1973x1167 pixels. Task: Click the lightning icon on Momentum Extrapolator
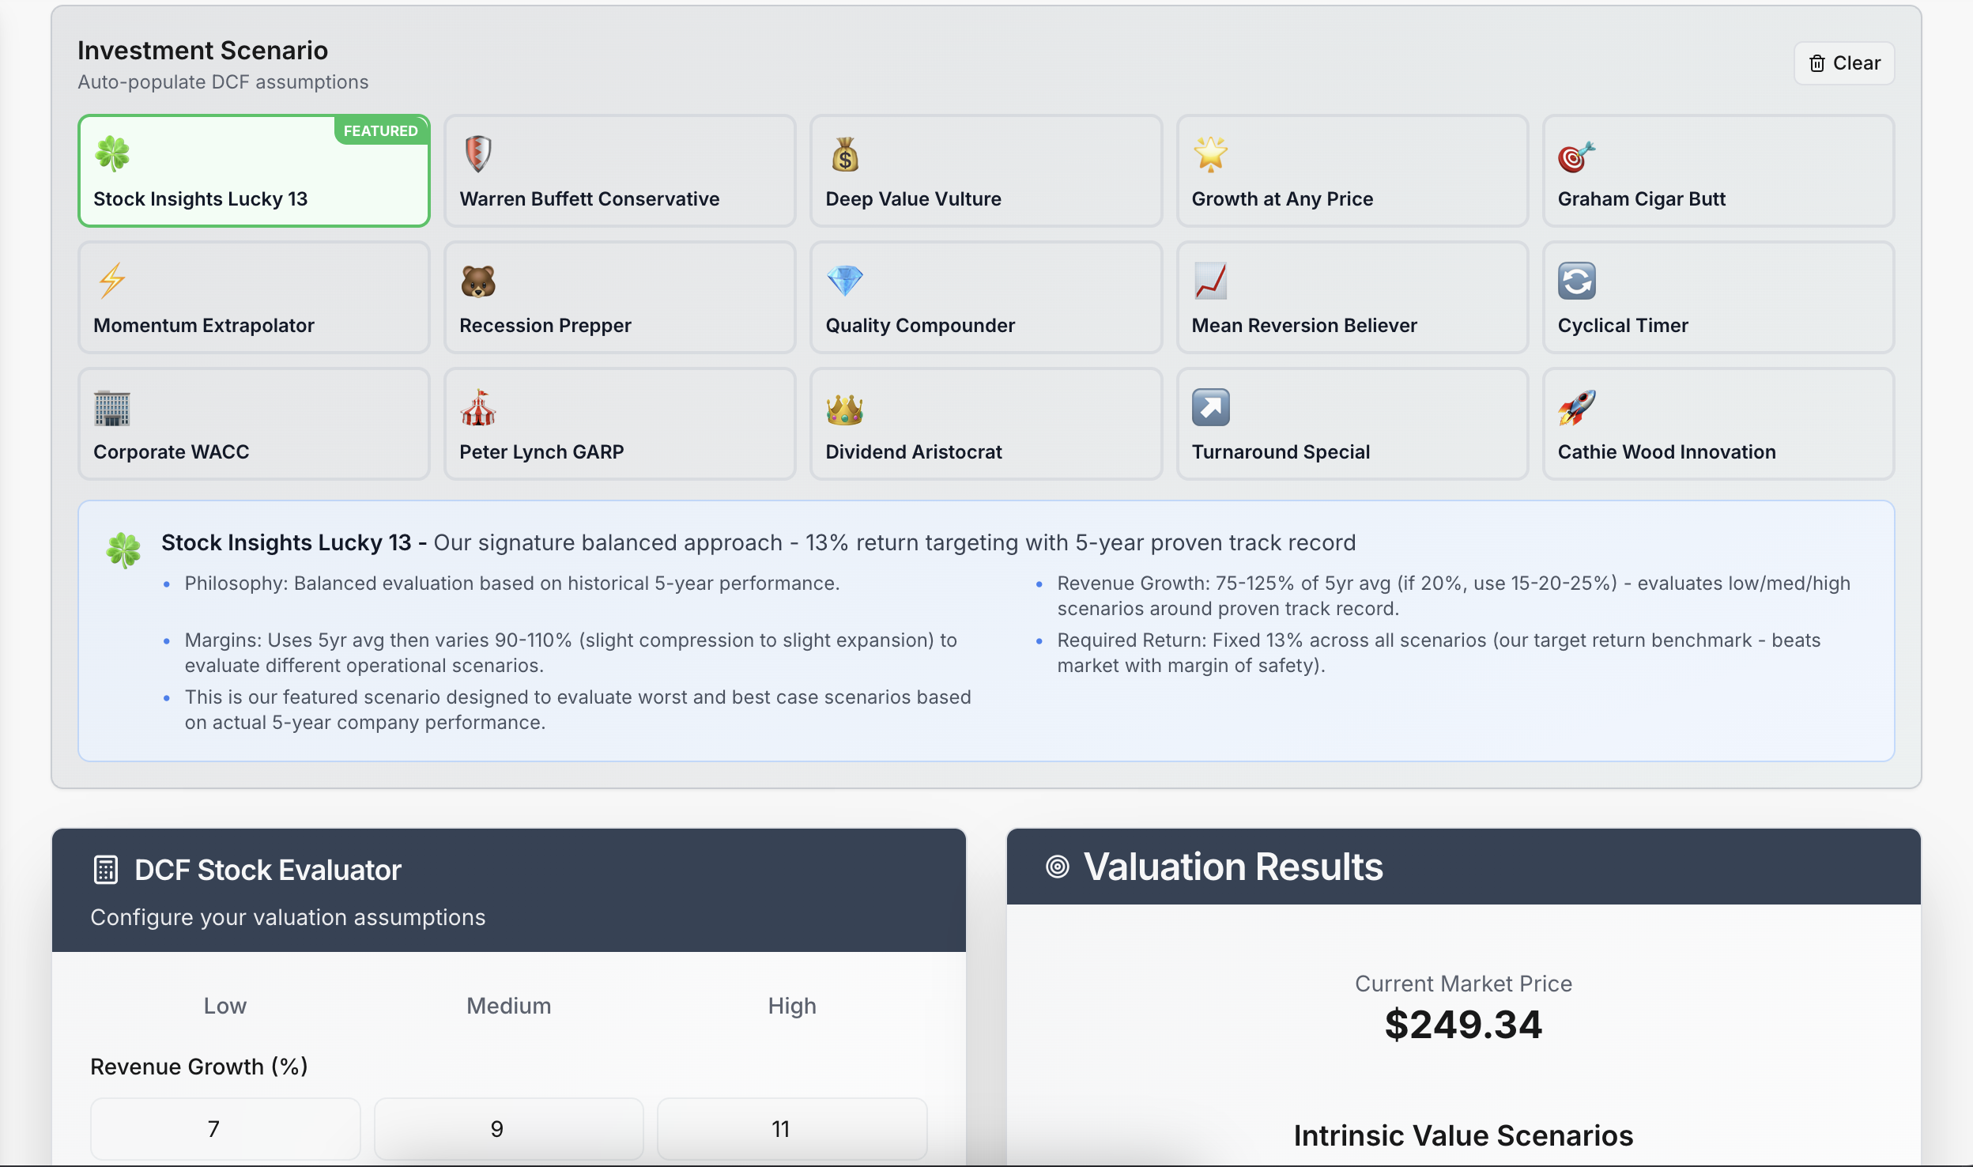tap(111, 281)
